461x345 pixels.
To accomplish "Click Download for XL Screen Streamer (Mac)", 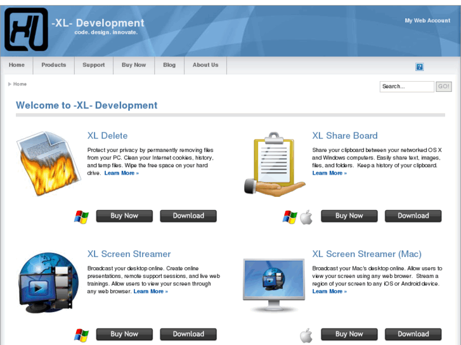I will (x=413, y=334).
